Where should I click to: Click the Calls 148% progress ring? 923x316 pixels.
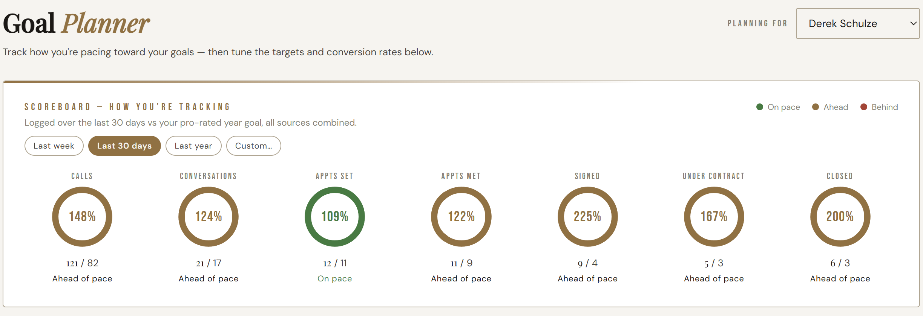click(x=82, y=217)
